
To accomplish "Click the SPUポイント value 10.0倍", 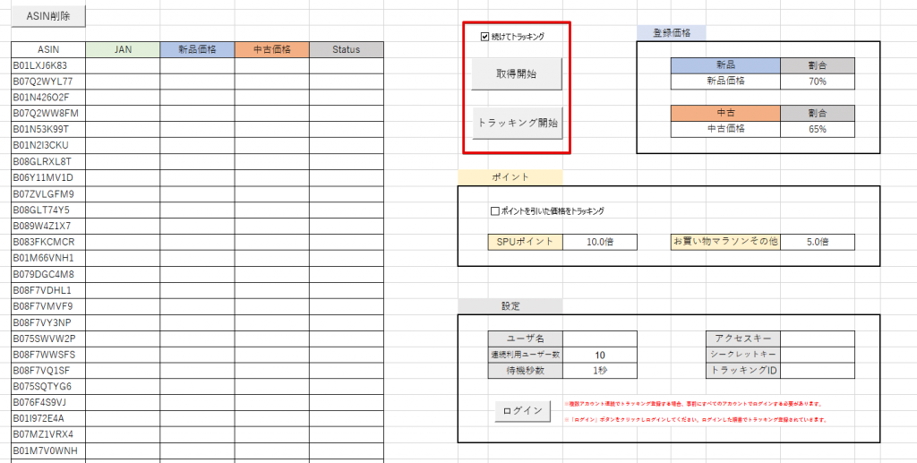I will [x=600, y=242].
